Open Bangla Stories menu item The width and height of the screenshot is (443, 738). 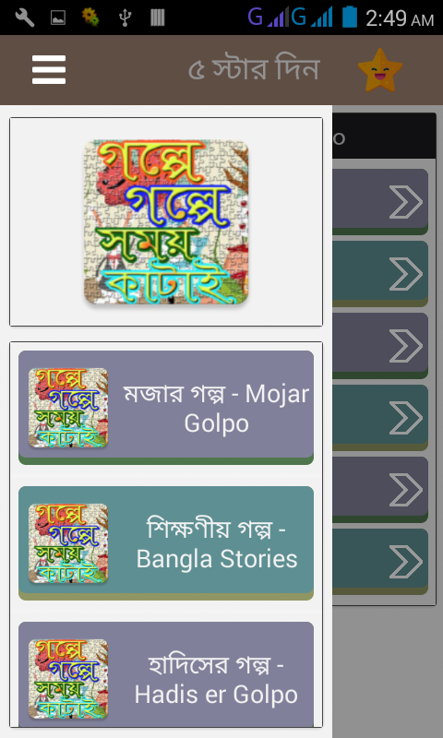pyautogui.click(x=166, y=542)
